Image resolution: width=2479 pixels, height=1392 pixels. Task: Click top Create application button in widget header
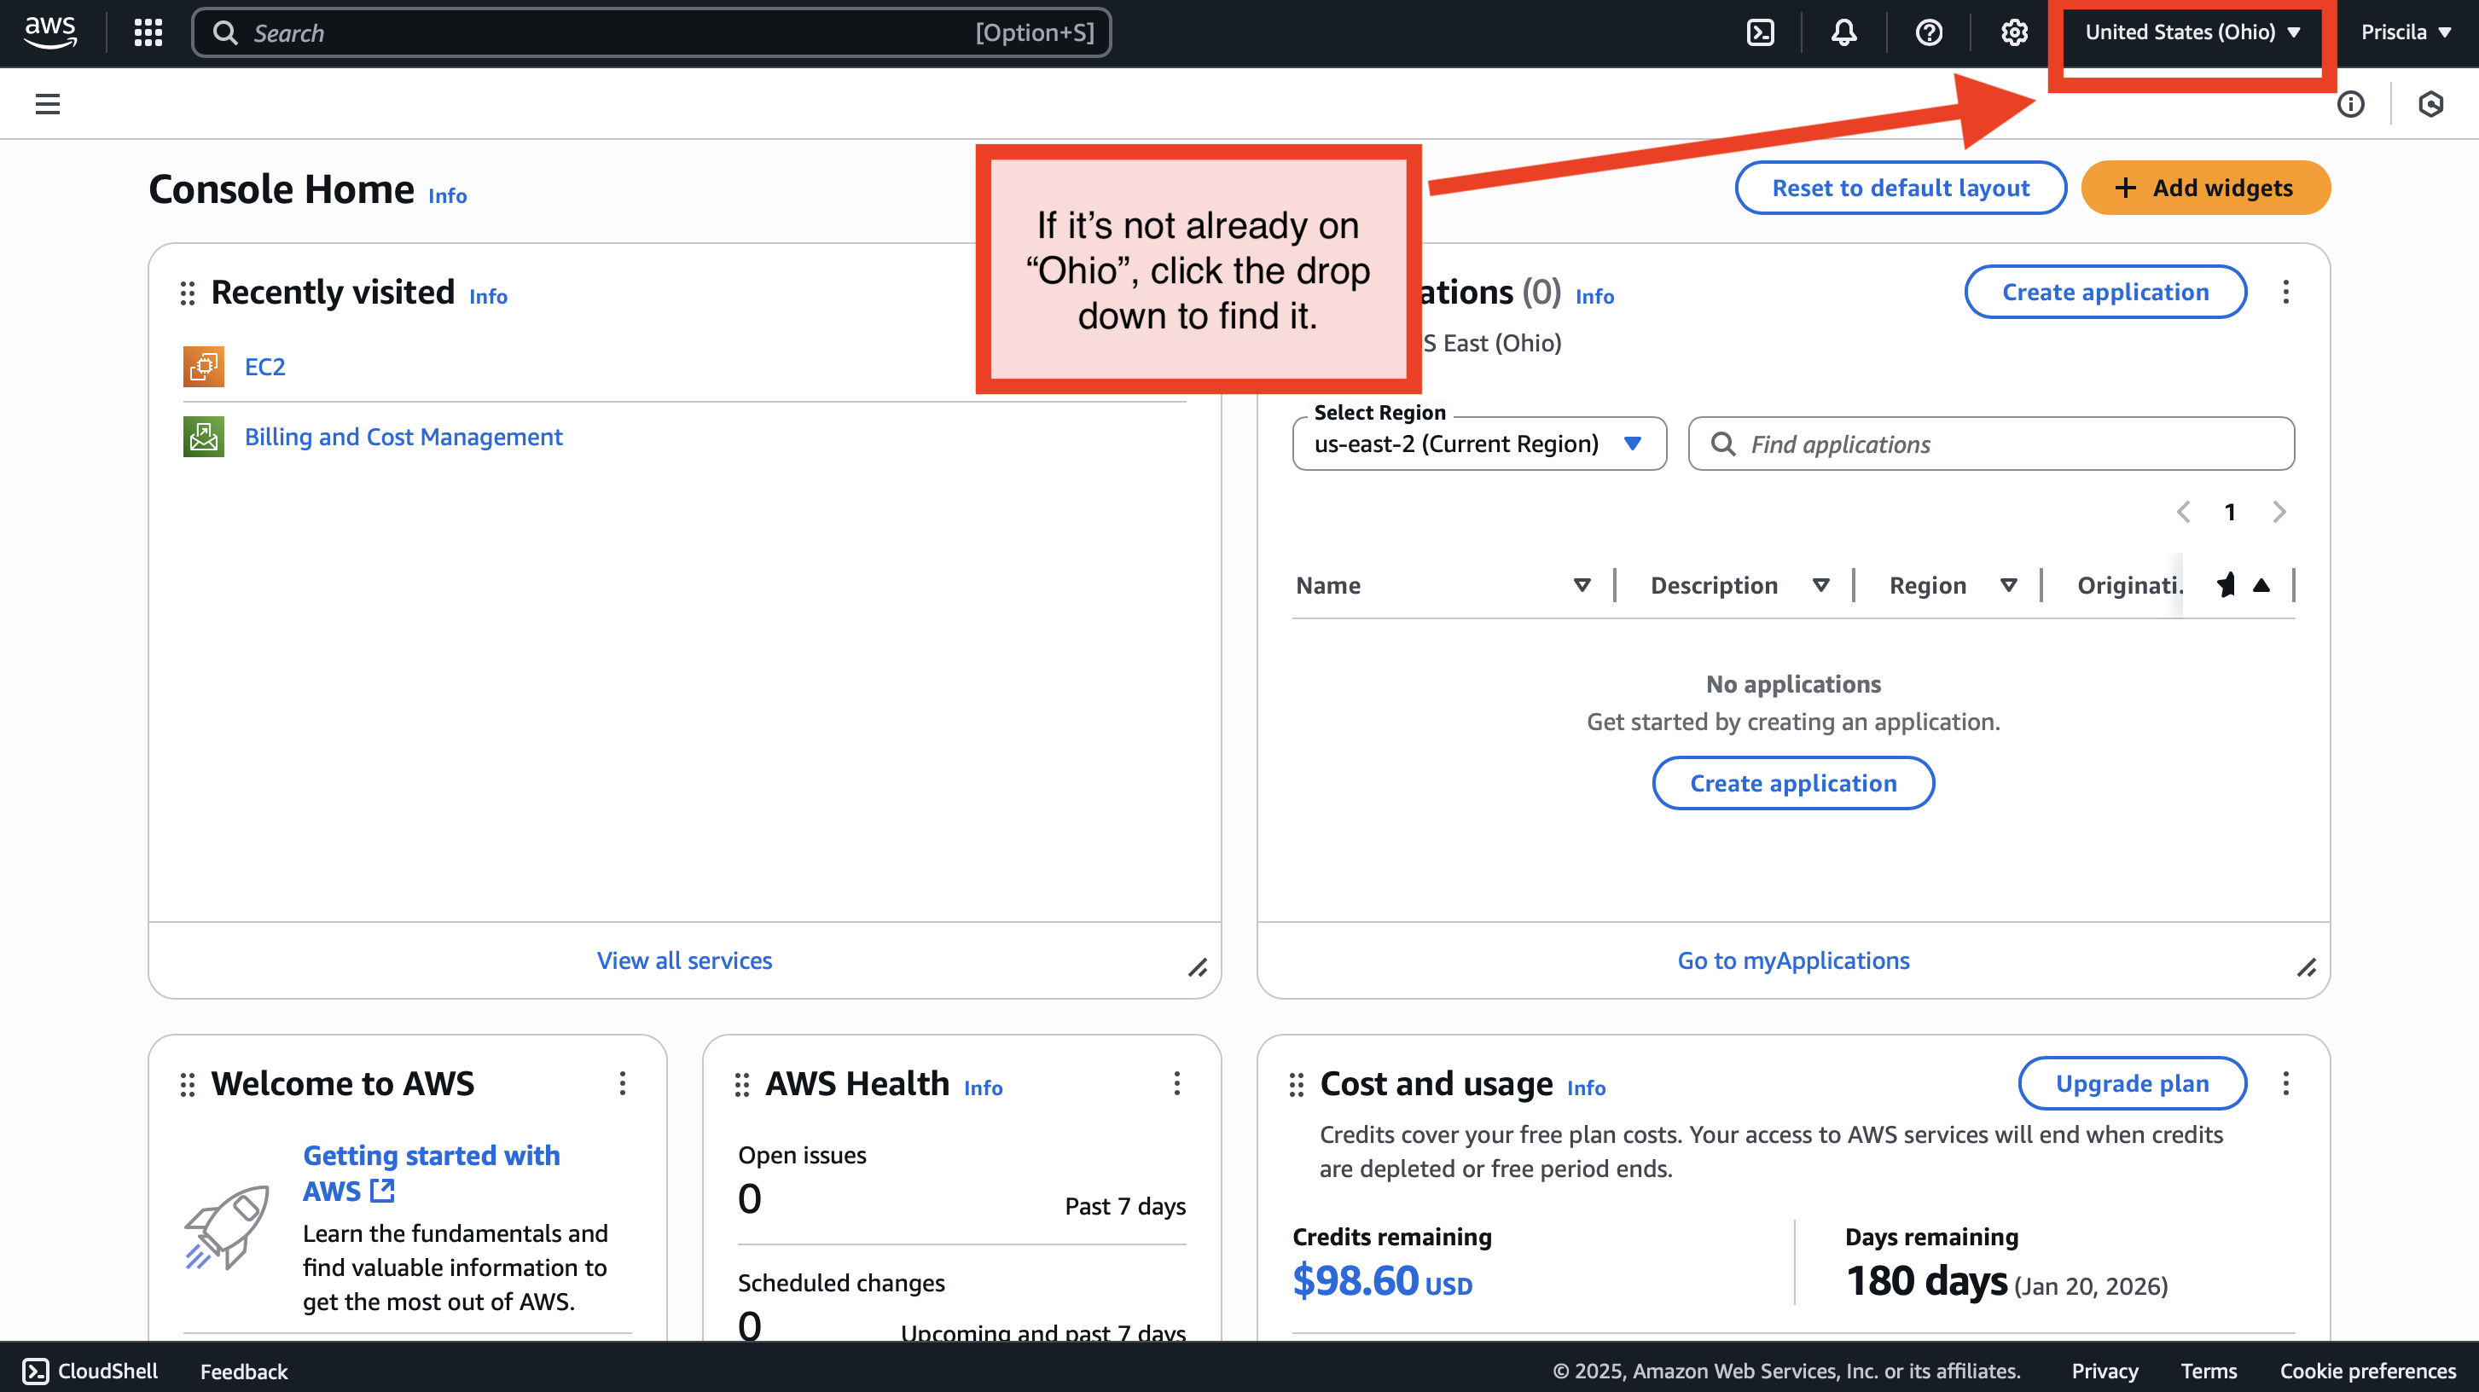coord(2105,292)
